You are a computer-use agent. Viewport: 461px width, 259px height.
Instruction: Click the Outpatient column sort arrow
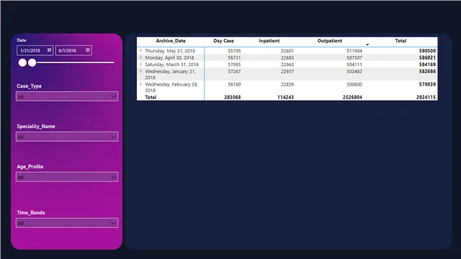[x=367, y=45]
